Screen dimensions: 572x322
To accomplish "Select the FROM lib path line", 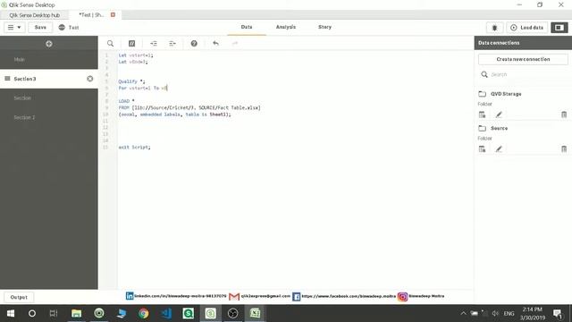I will click(x=189, y=107).
